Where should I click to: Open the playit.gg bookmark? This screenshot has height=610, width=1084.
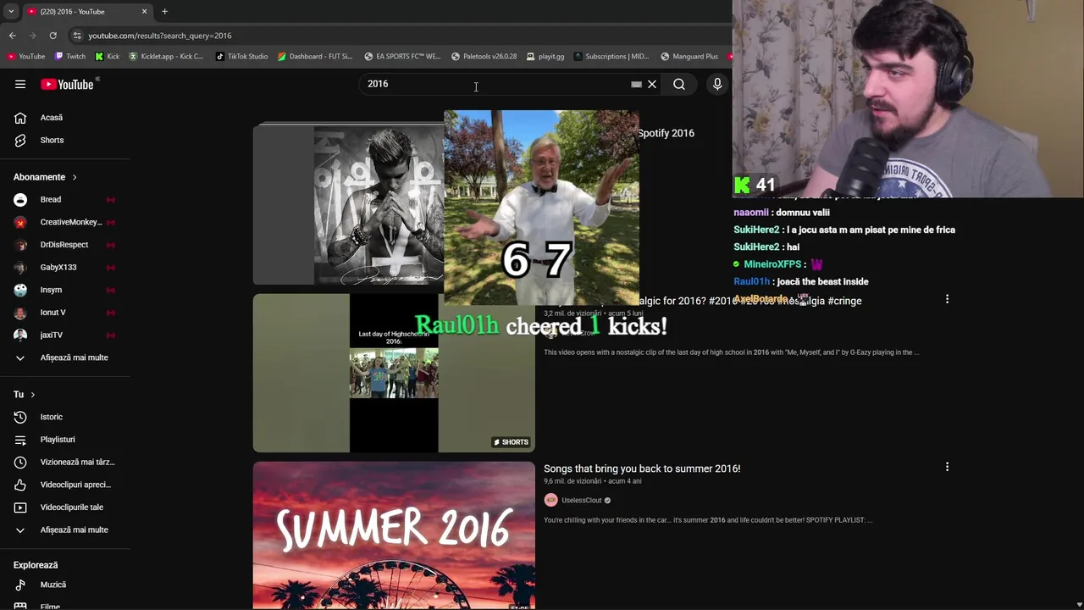[x=545, y=56]
